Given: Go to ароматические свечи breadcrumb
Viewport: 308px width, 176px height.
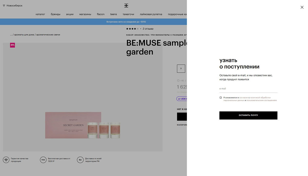Looking at the screenshot, I should (x=48, y=35).
